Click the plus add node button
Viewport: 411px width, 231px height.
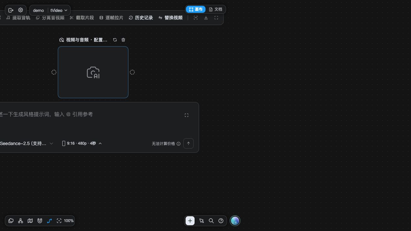190,221
